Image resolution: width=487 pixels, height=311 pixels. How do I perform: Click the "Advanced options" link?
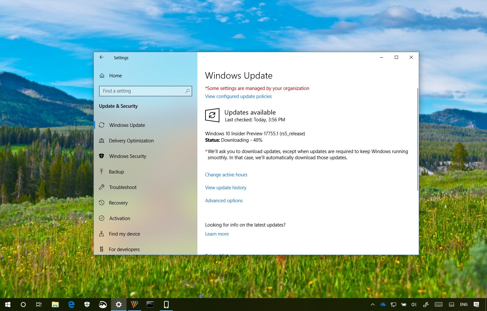pyautogui.click(x=224, y=200)
